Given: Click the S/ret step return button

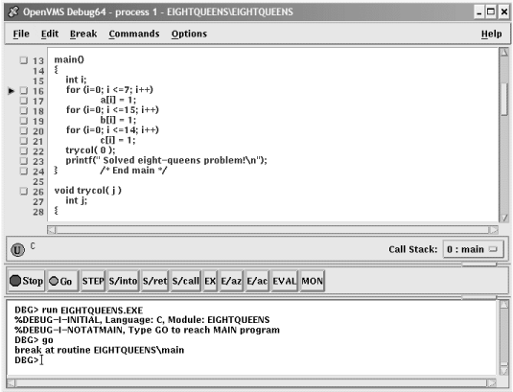Looking at the screenshot, I should coord(154,281).
